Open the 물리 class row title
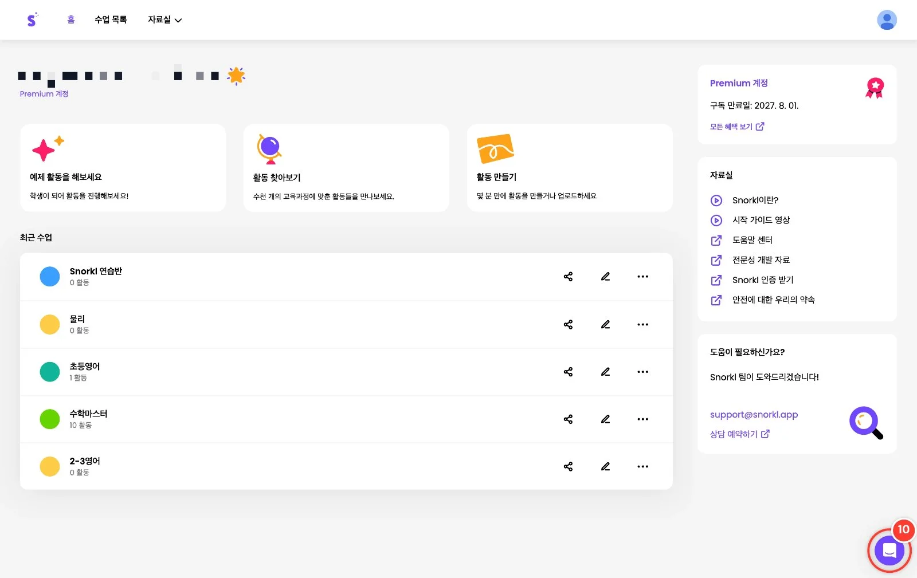Viewport: 917px width, 578px height. tap(77, 319)
